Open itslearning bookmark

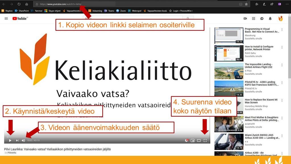[x=95, y=11]
